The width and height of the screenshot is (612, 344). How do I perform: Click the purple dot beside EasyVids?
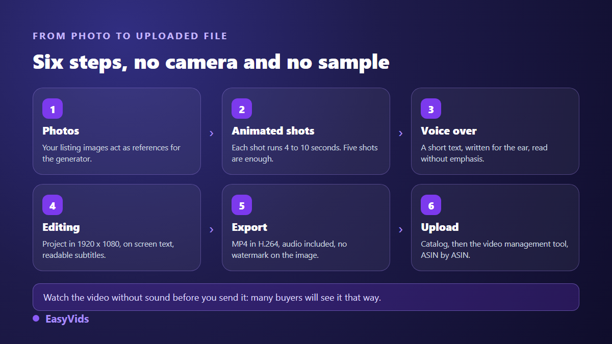tap(36, 319)
